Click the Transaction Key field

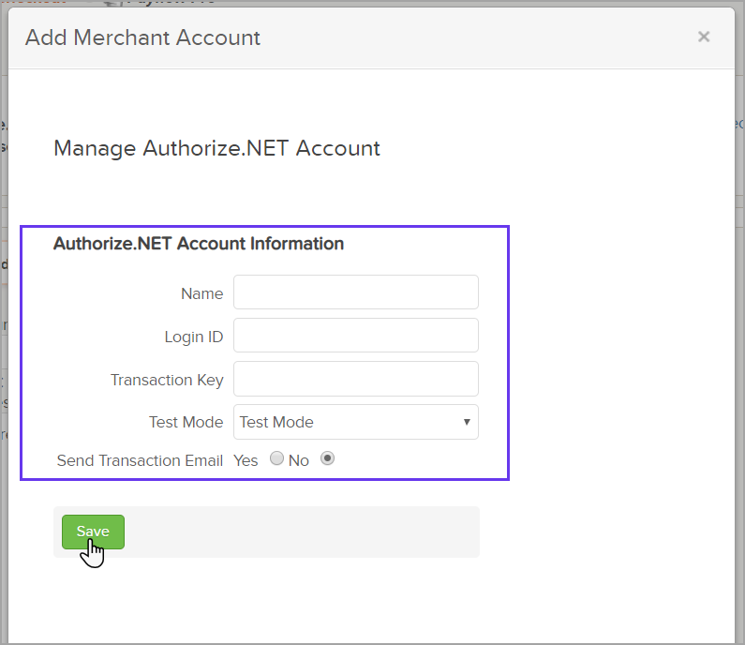[356, 379]
